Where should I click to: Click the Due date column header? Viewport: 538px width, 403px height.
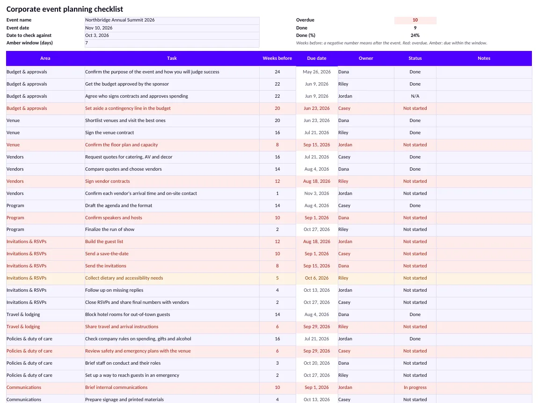point(317,58)
